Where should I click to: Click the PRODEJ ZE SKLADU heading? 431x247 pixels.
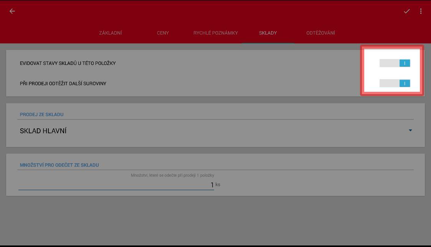[41, 114]
